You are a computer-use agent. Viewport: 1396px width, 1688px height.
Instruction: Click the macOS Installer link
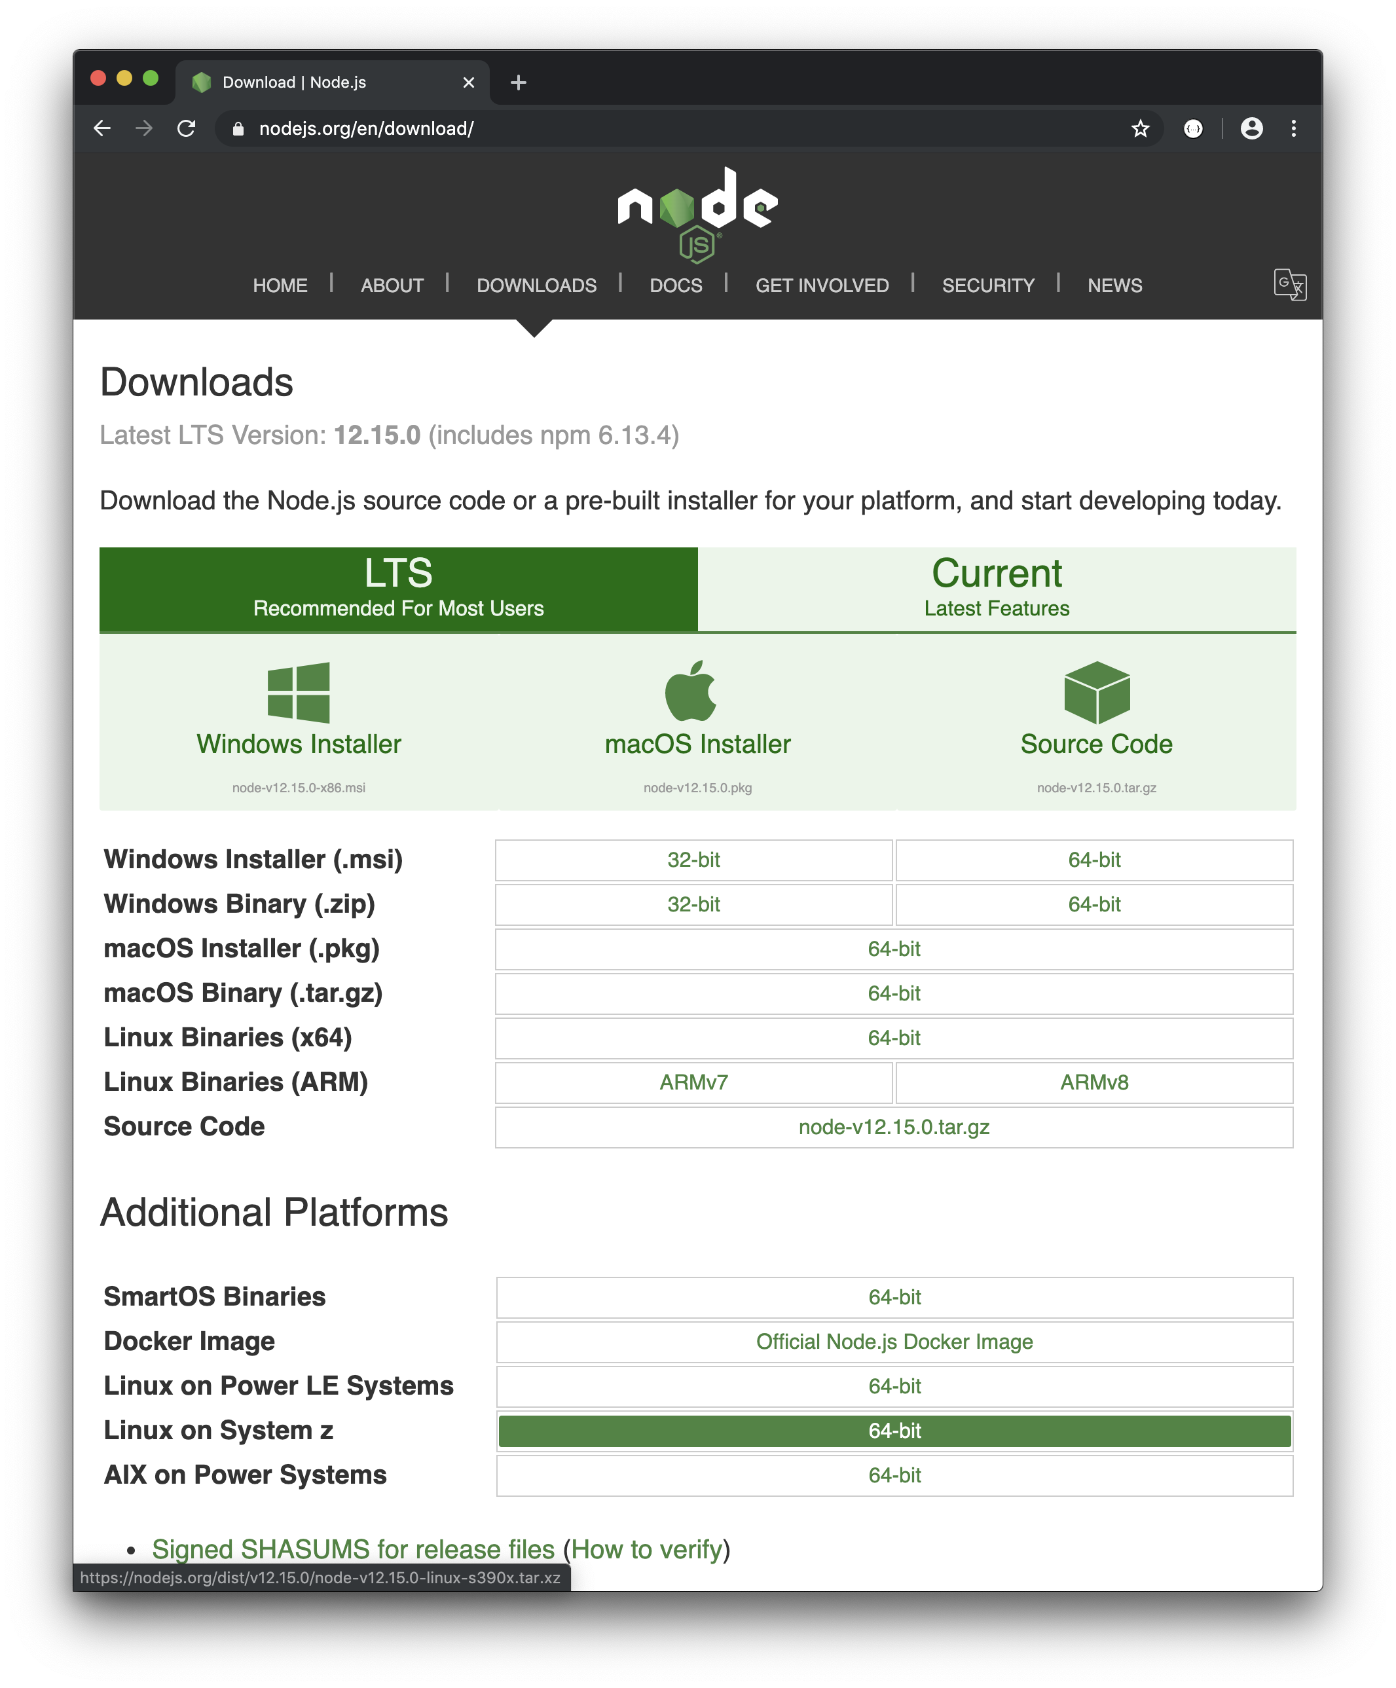point(697,744)
